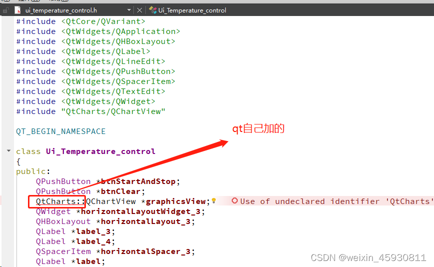Open the Ui_Temperature_control symbol selector
Screen dimensions: 434x267
(192, 10)
